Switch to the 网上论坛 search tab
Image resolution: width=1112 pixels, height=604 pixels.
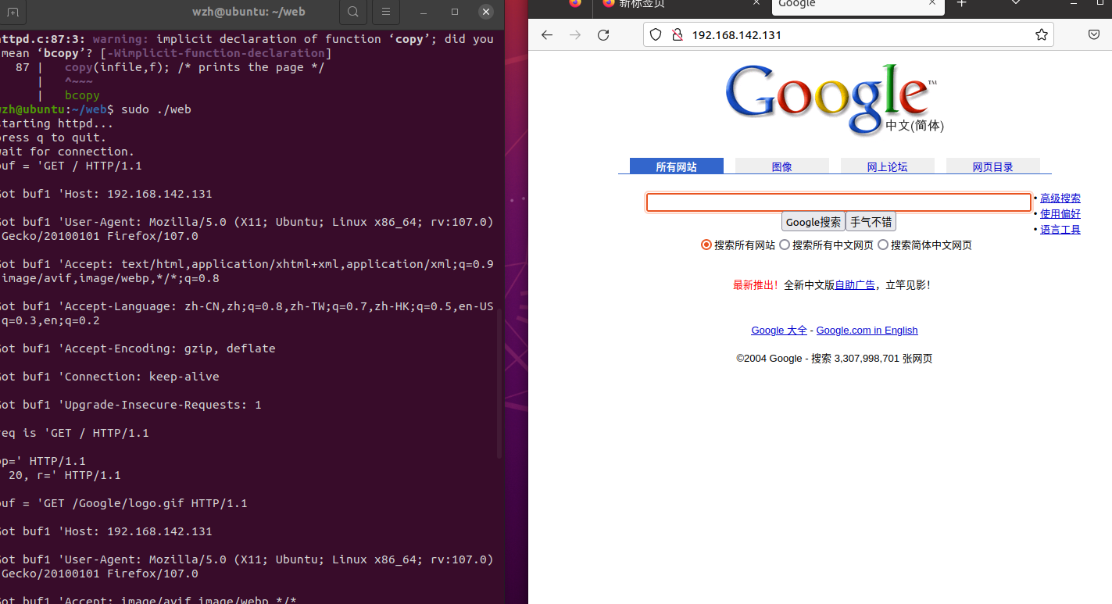point(888,166)
